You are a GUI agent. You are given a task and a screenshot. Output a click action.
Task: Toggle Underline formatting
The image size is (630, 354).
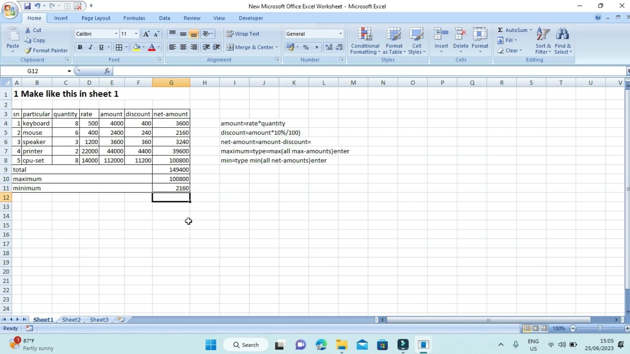[101, 47]
